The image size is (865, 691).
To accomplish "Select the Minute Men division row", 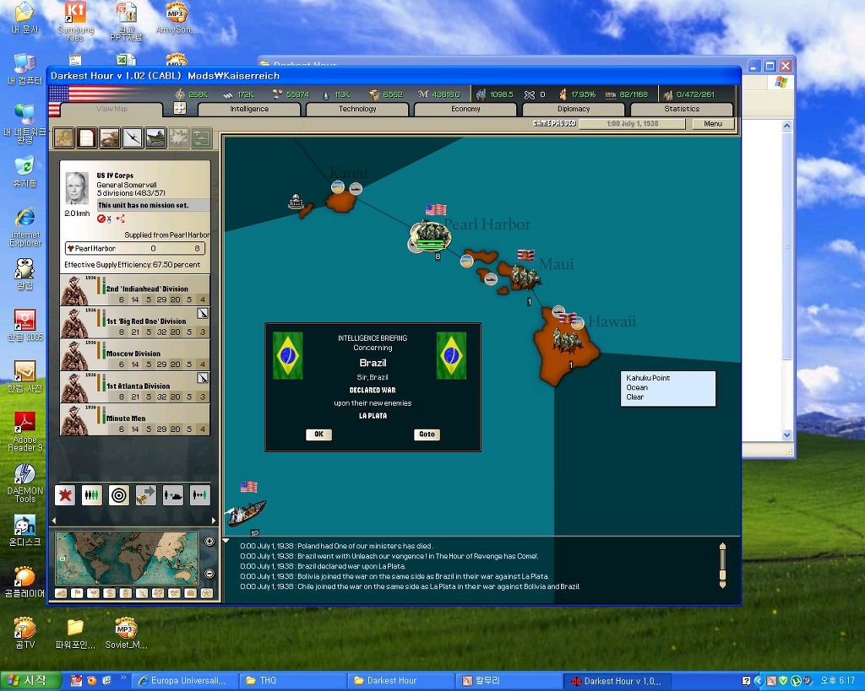I will [x=134, y=420].
